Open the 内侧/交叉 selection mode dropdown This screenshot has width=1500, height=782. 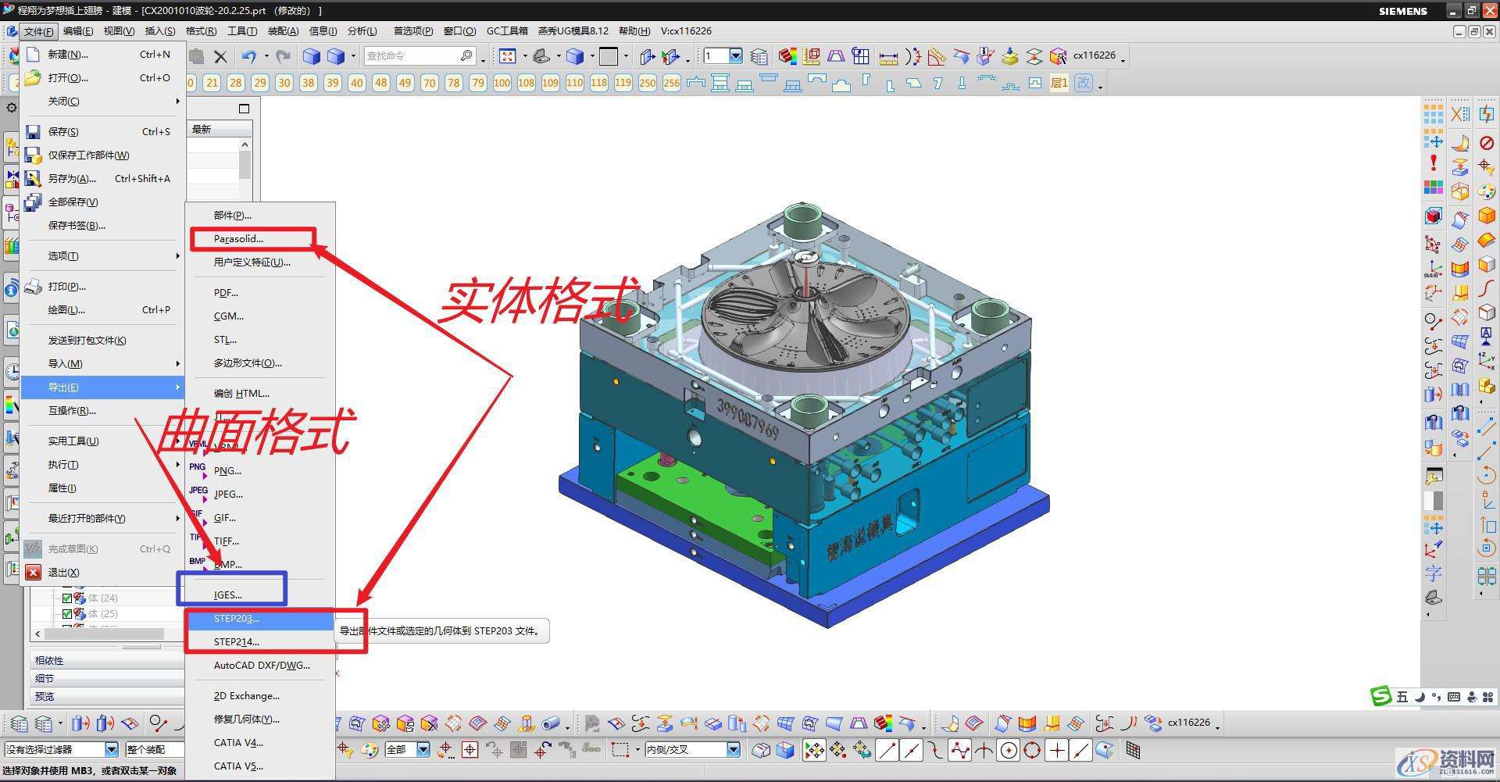pyautogui.click(x=733, y=749)
